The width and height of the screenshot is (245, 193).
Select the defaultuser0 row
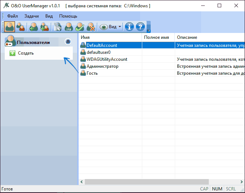coord(162,52)
